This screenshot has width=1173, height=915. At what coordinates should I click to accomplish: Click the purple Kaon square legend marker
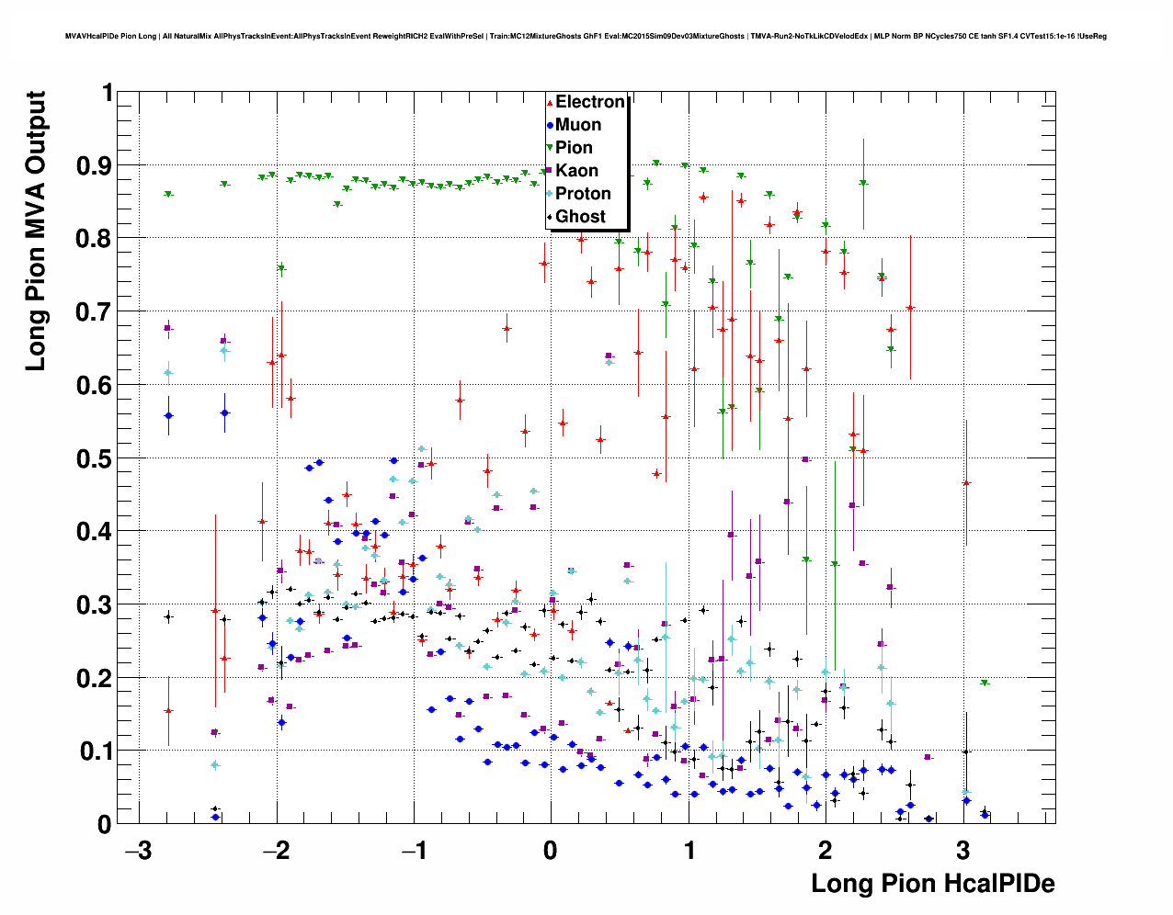[550, 171]
